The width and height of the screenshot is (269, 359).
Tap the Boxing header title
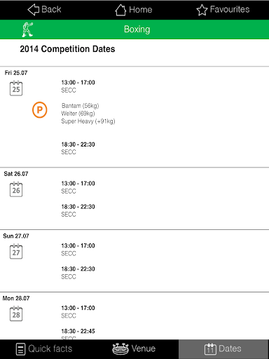pyautogui.click(x=137, y=29)
